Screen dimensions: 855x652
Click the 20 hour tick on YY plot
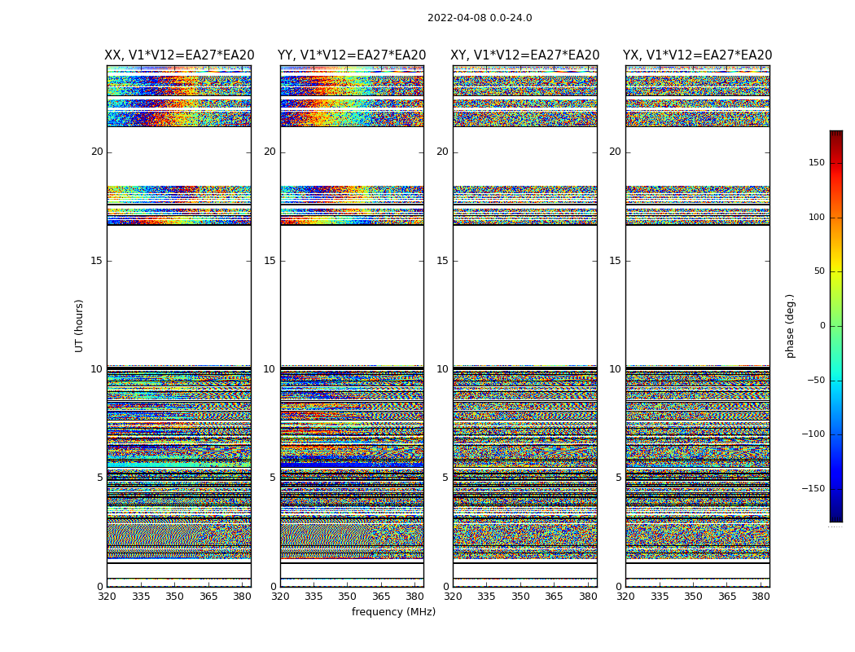[x=270, y=152]
